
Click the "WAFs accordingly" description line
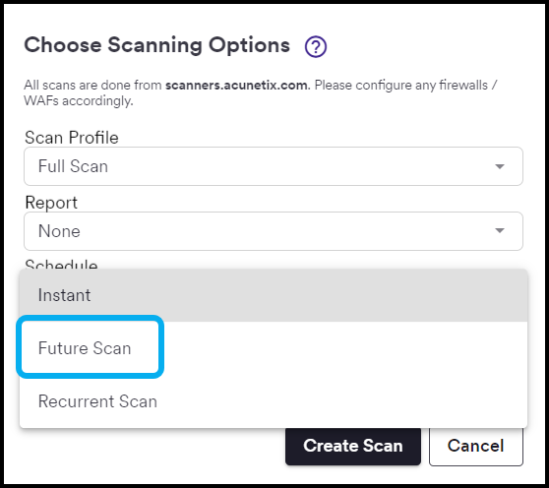click(x=79, y=100)
